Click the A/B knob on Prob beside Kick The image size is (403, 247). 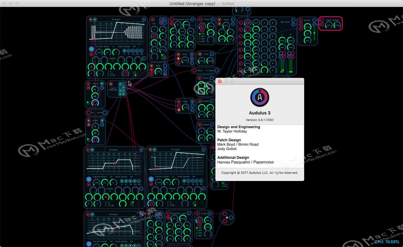click(x=185, y=60)
